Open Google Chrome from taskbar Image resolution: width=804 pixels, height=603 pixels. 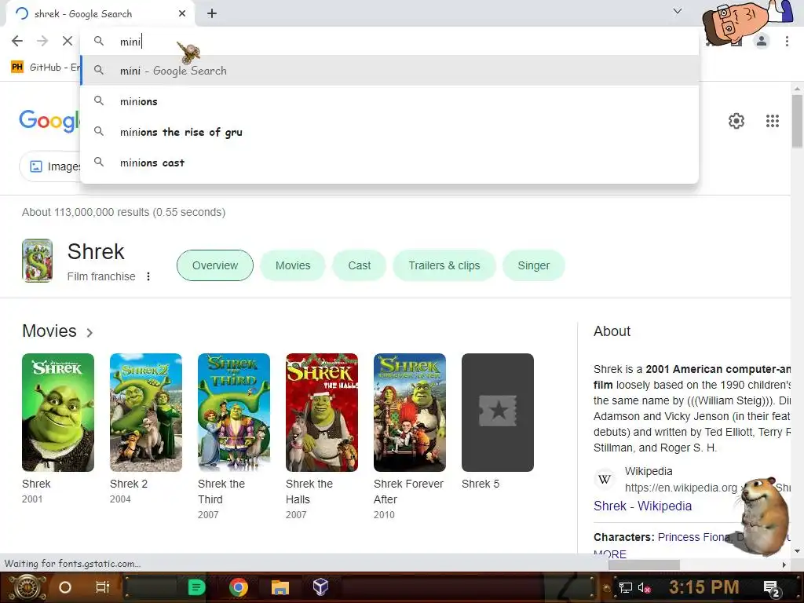(x=239, y=587)
